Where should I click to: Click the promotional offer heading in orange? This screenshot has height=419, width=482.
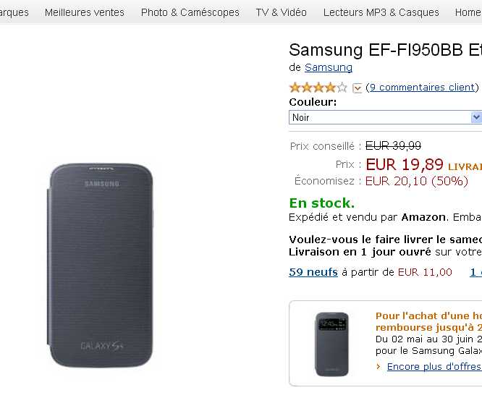(428, 321)
